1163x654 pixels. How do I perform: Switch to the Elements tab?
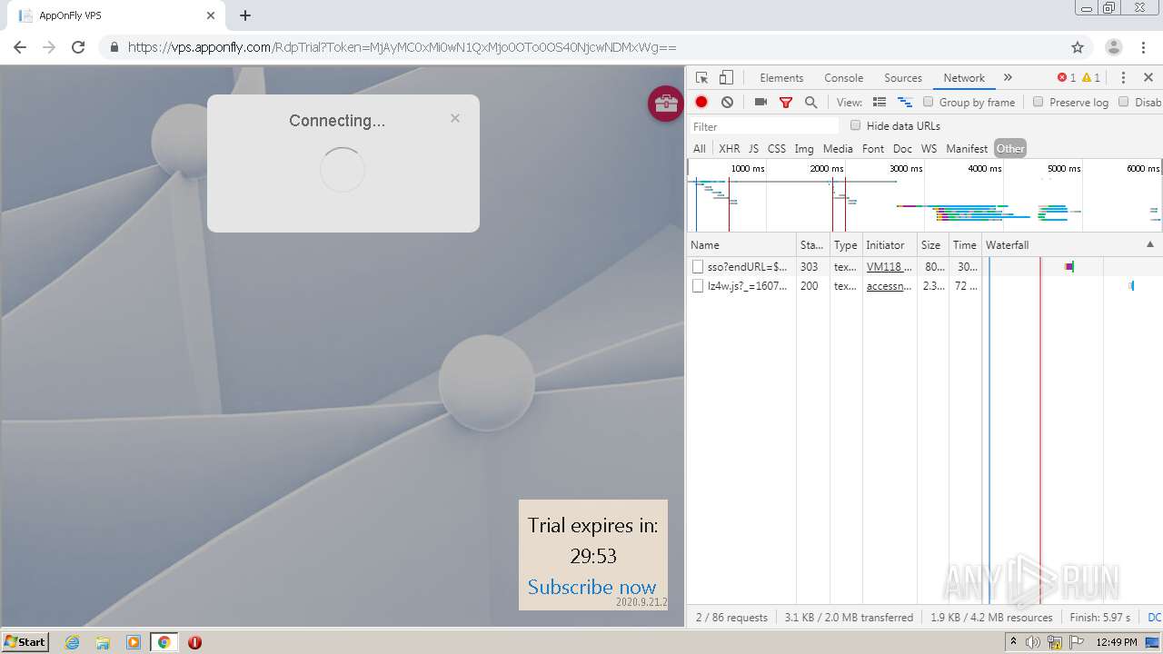tap(781, 78)
